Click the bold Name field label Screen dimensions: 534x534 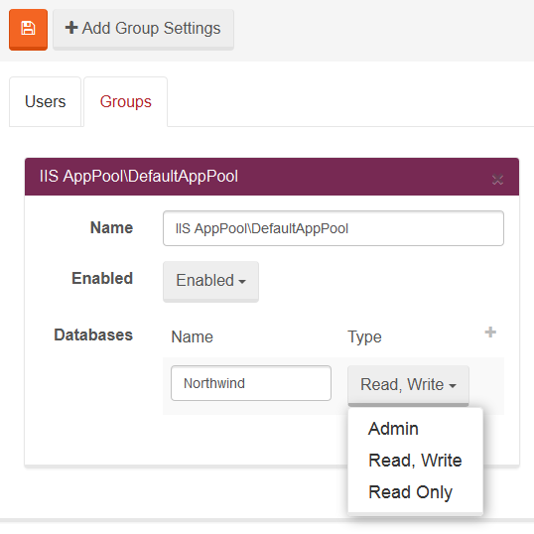point(112,227)
